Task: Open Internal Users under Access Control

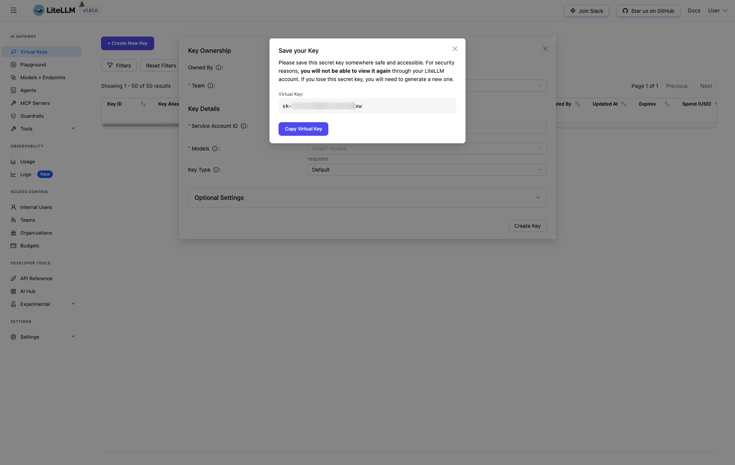Action: pyautogui.click(x=36, y=207)
